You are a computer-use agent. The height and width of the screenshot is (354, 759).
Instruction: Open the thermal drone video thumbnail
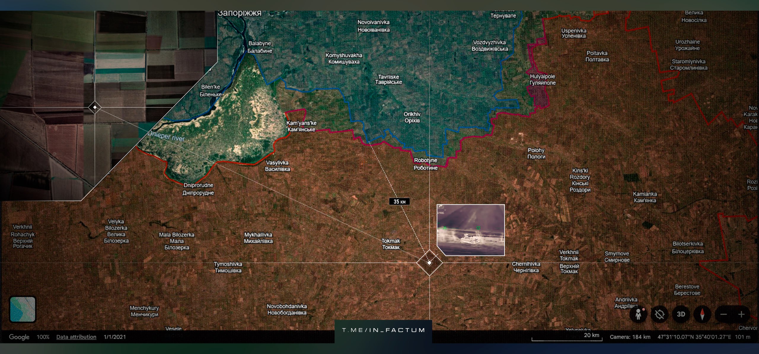tap(471, 230)
